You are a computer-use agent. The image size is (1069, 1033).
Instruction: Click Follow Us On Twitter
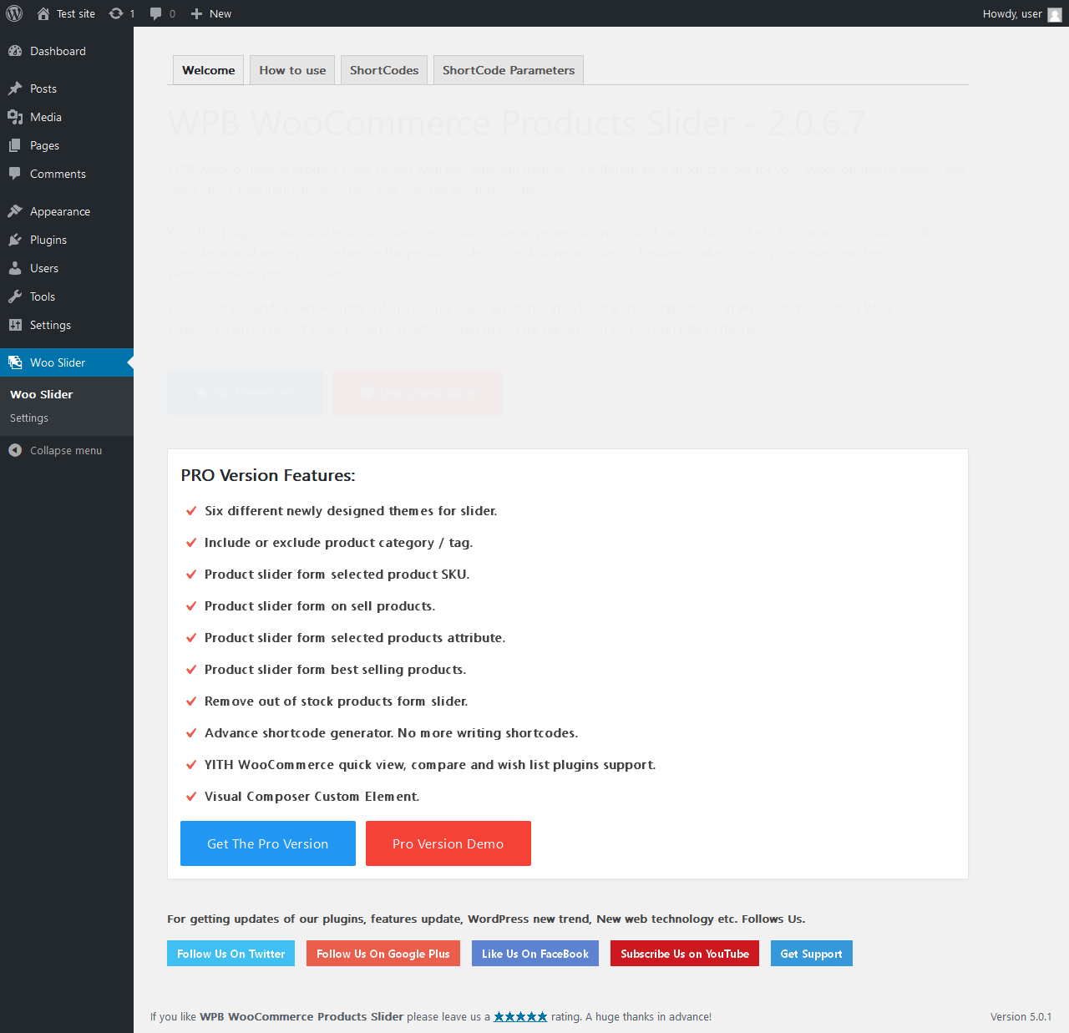[x=231, y=954]
